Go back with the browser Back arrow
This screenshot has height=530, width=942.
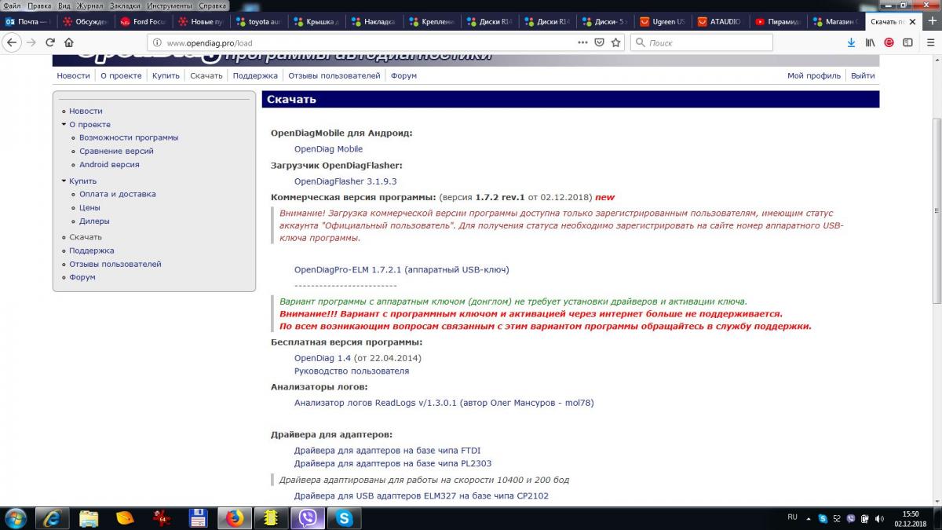(11, 42)
